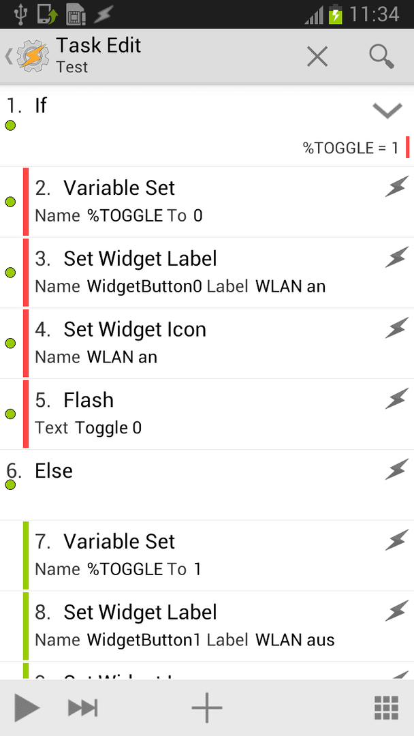Tap lightning icon on Flash action
The image size is (414, 736).
pyautogui.click(x=397, y=399)
